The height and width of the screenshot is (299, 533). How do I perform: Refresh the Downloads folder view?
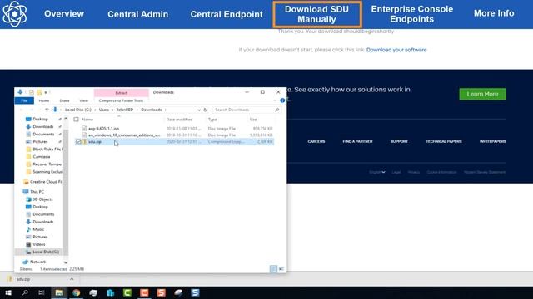206,110
